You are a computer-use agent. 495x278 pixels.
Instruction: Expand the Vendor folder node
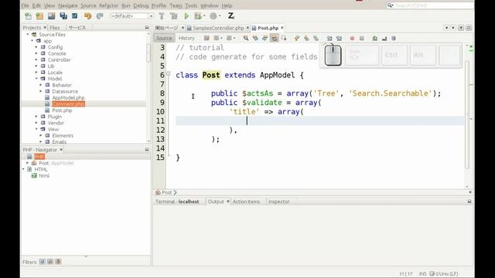click(x=36, y=123)
